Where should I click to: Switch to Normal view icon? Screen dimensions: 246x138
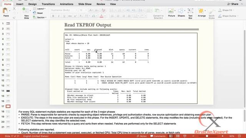pyautogui.click(x=171, y=136)
